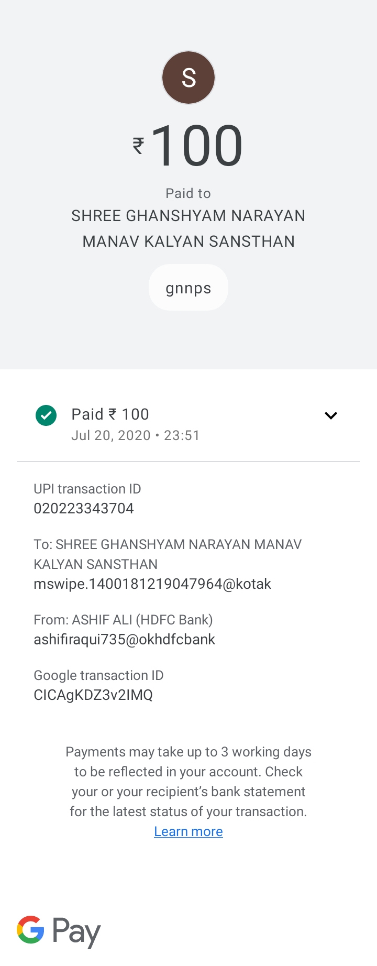Tap the UPI transaction ID label

click(x=87, y=489)
